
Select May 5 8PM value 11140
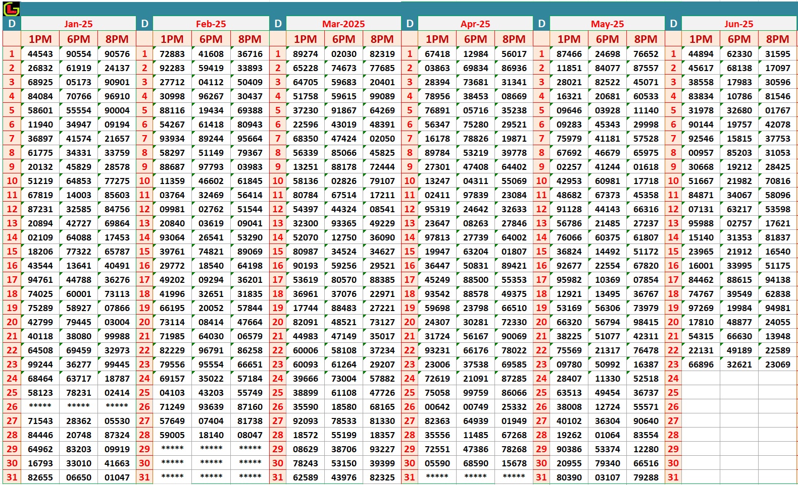pos(646,110)
